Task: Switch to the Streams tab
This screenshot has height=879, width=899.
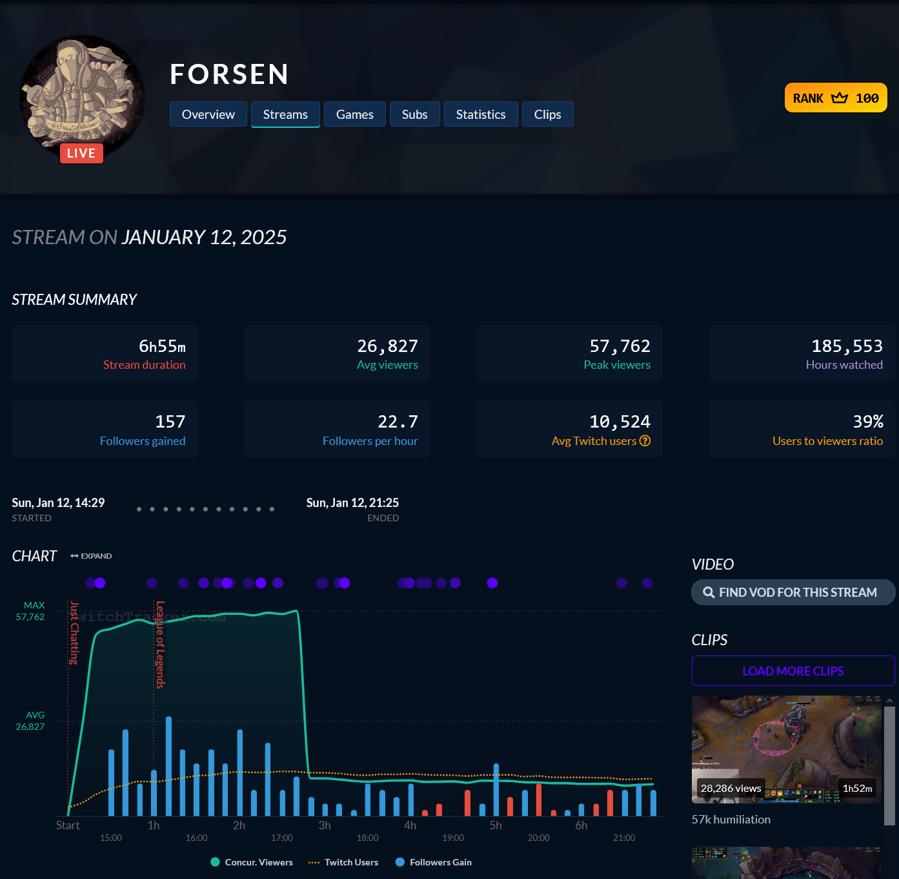Action: [285, 114]
